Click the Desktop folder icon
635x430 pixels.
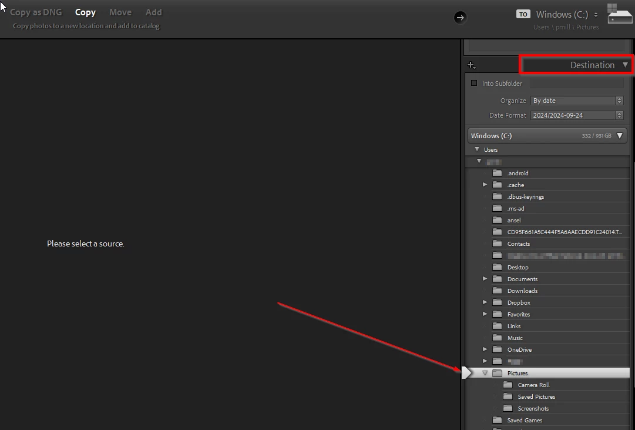498,267
